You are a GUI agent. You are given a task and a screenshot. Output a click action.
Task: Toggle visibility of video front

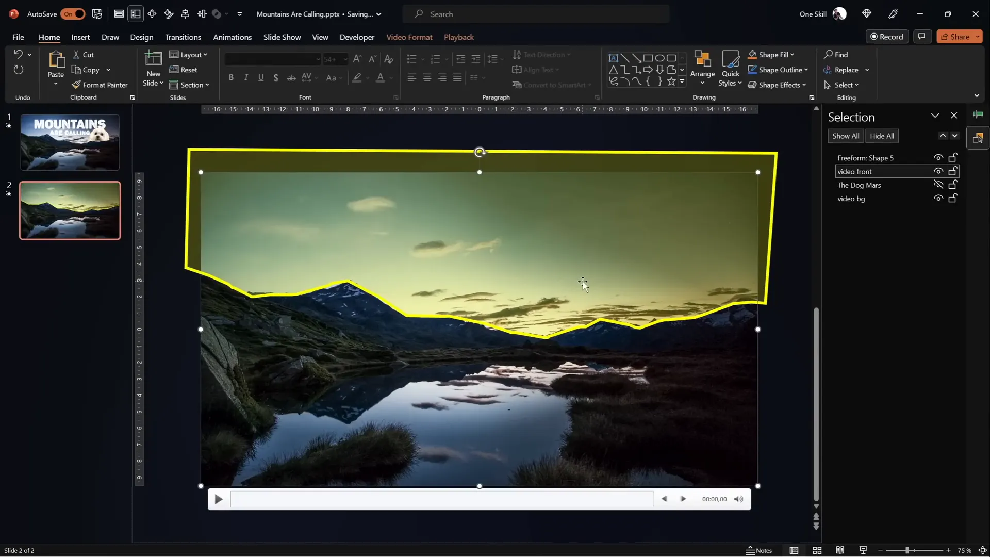point(938,171)
